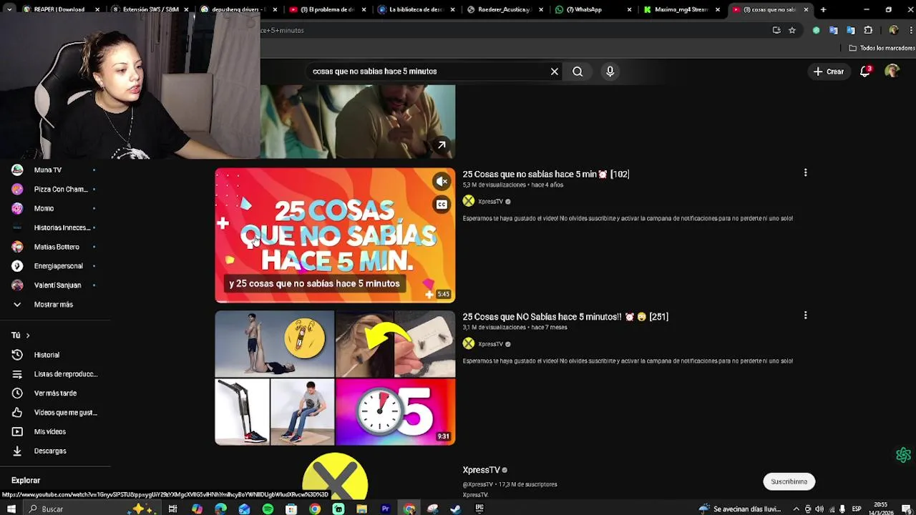
Task: Switch to the Extensión SWS / S&M tab
Action: tap(149, 9)
